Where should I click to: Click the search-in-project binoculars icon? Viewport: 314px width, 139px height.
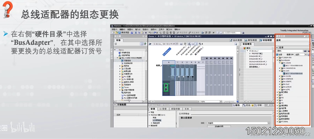tap(243, 33)
